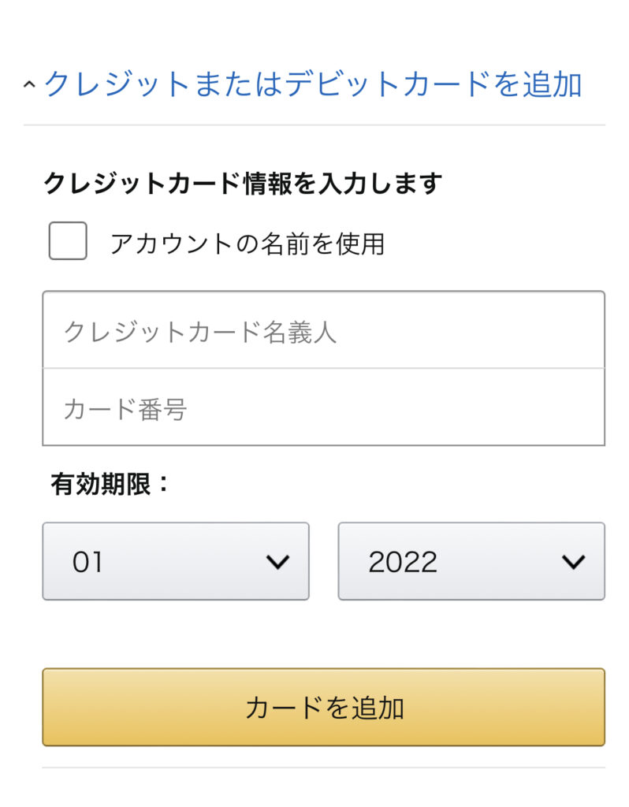Focus the カード番号 input field
The image size is (629, 807).
click(323, 407)
